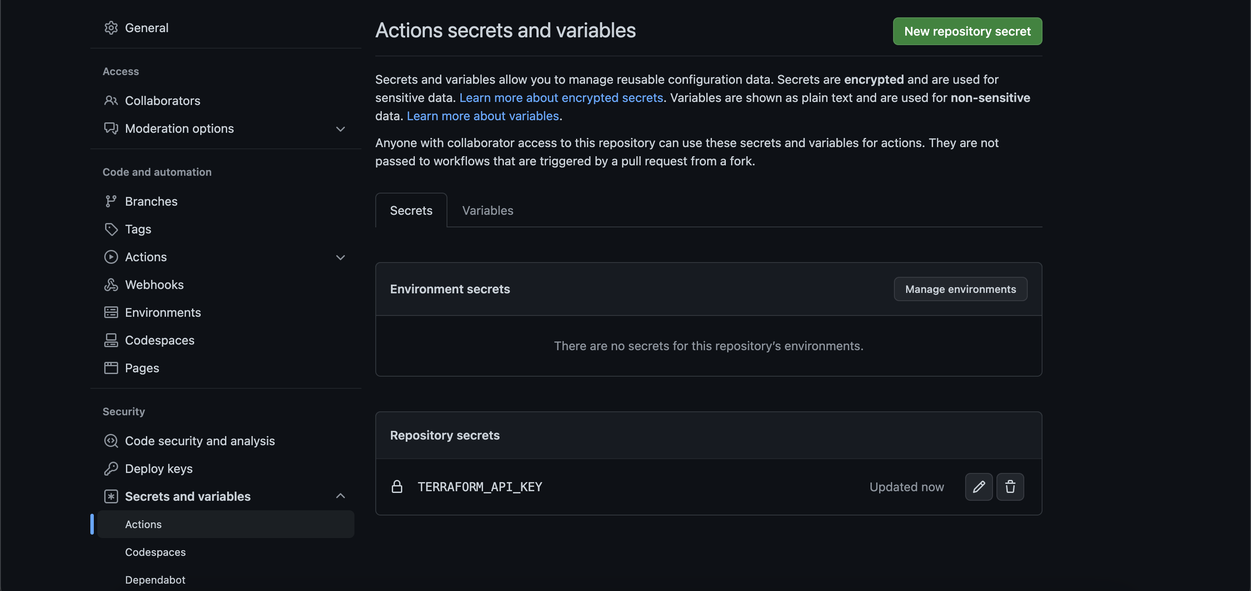Viewport: 1251px width, 591px height.
Task: Open Dependabot under Secrets and variables
Action: tap(155, 580)
